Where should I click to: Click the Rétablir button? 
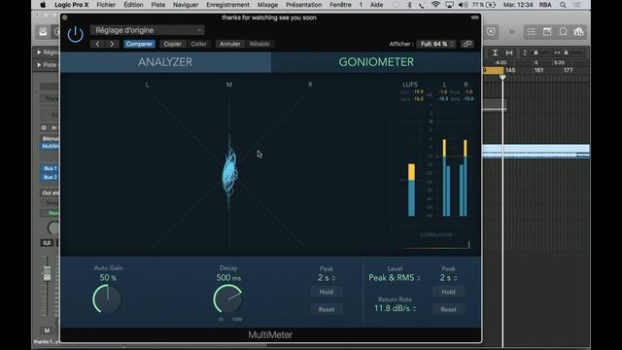pyautogui.click(x=259, y=44)
